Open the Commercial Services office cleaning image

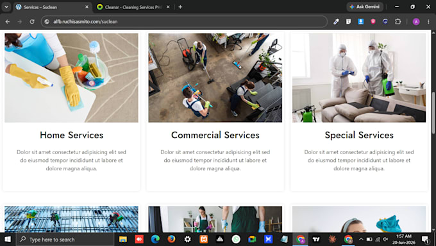[215, 78]
